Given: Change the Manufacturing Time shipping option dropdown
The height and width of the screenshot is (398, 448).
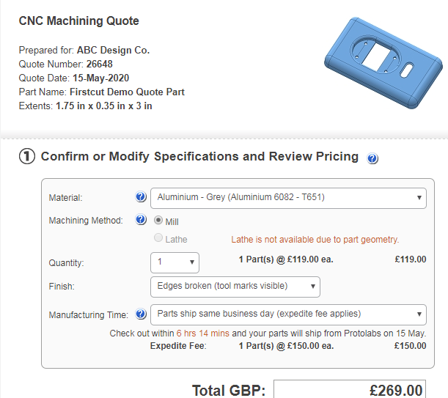Looking at the screenshot, I should click(287, 314).
